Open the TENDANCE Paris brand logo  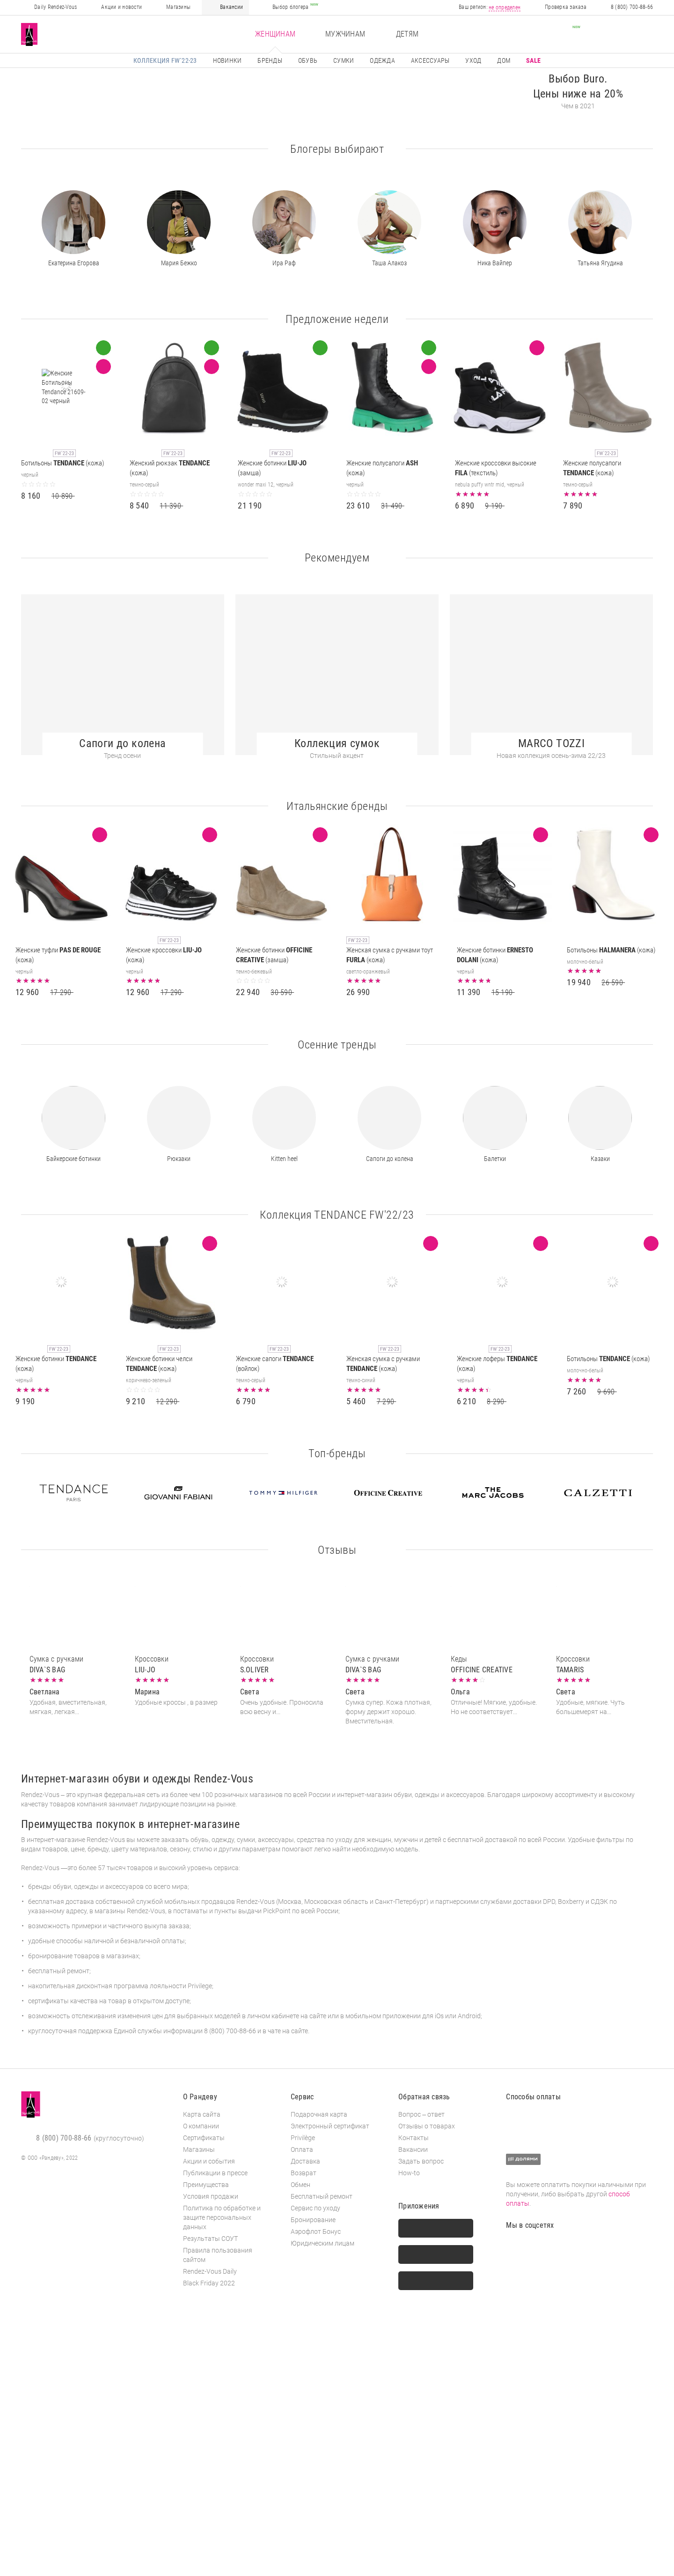[74, 1492]
